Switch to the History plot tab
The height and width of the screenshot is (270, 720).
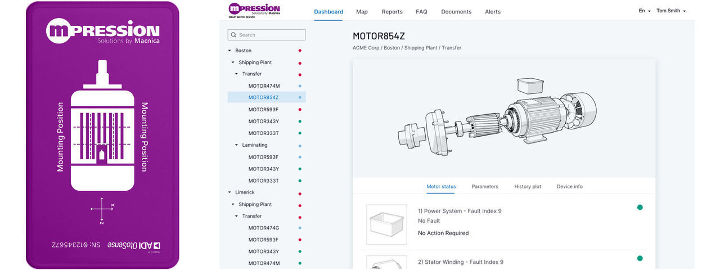pos(528,187)
